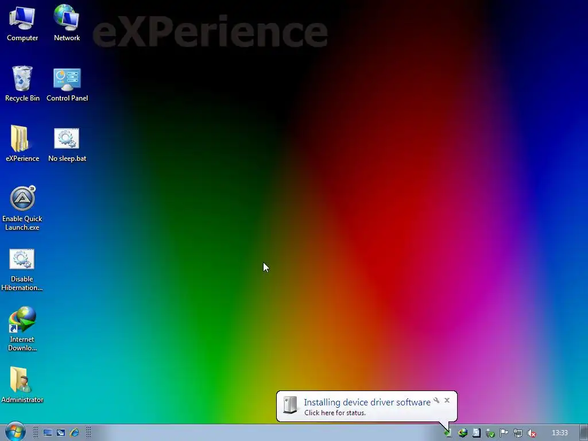This screenshot has width=588, height=441.
Task: Select the Control Panel desktop icon
Action: pos(67,85)
